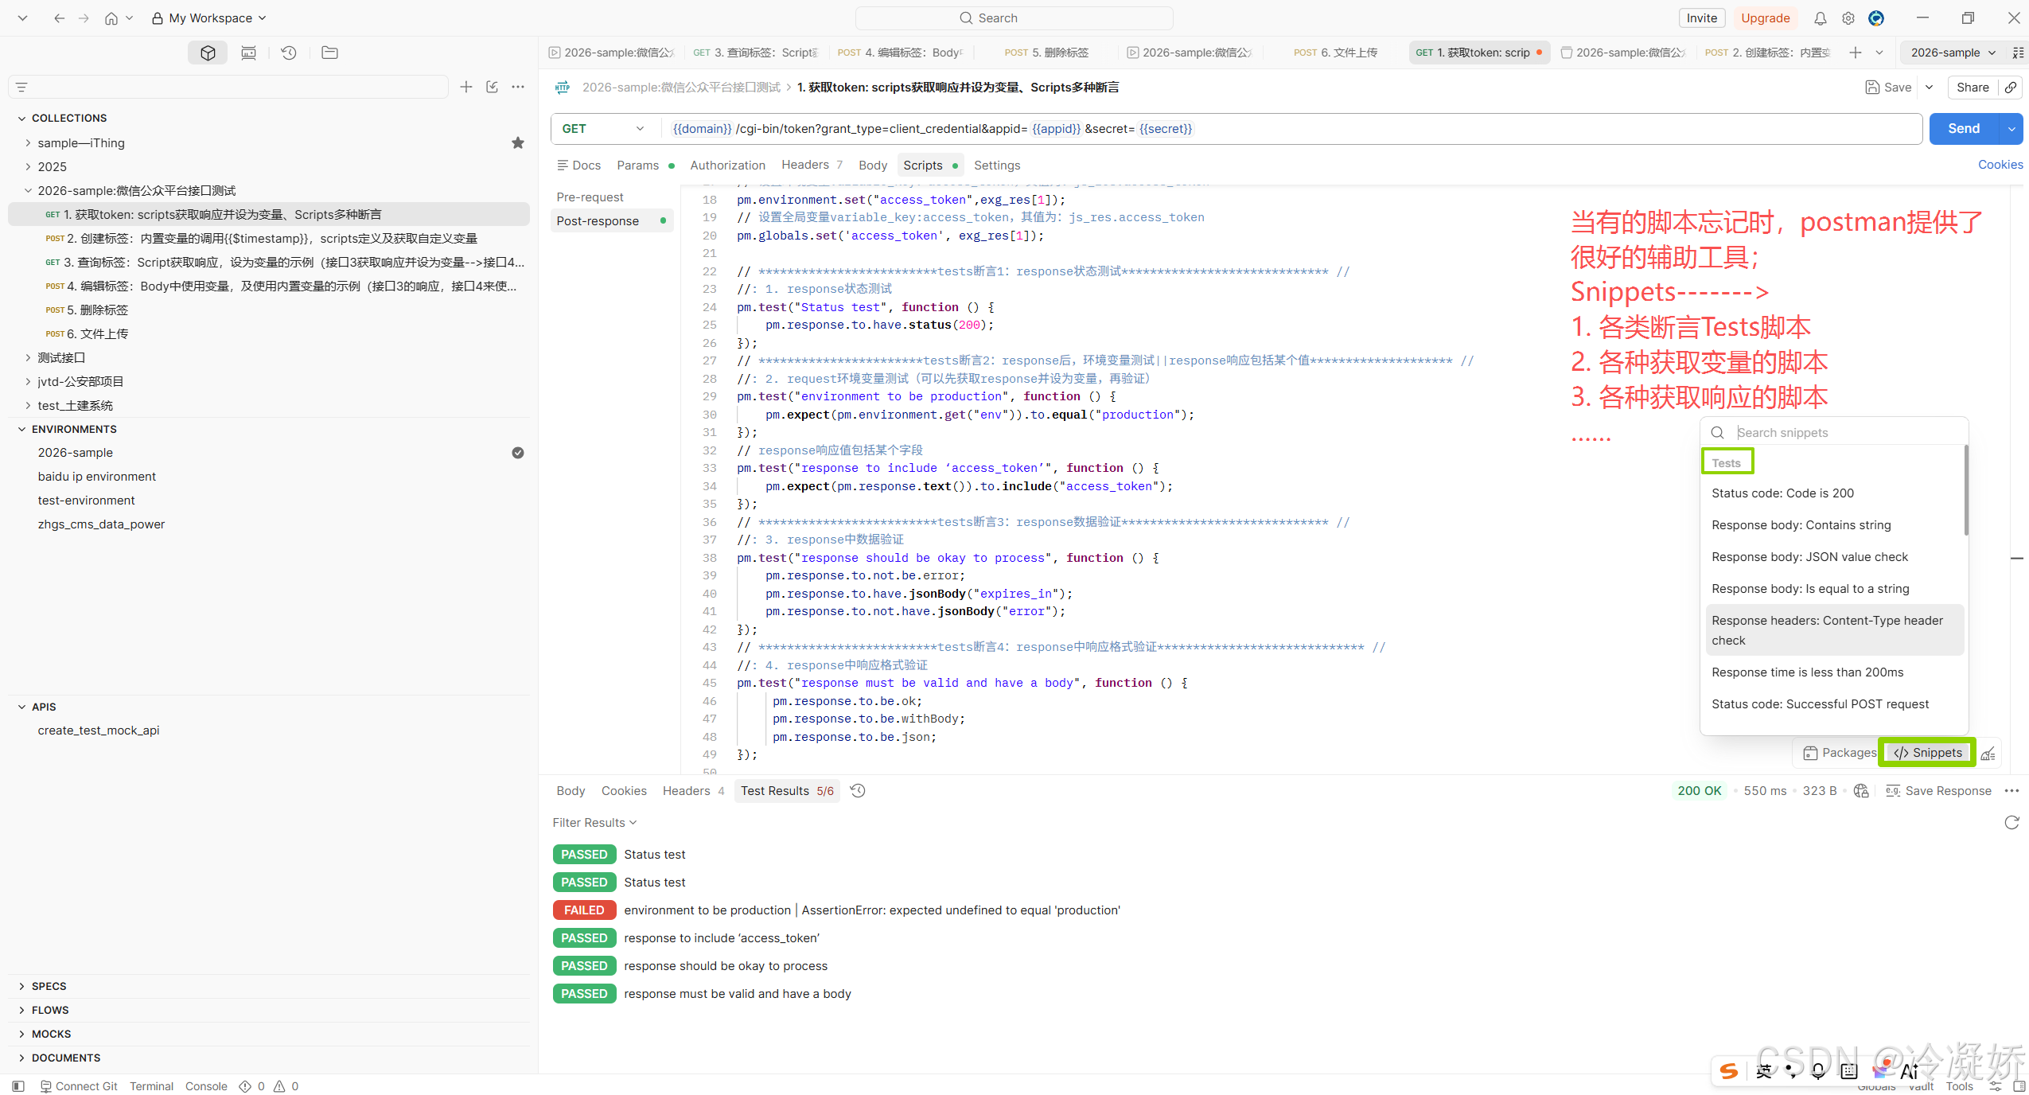Image resolution: width=2029 pixels, height=1095 pixels.
Task: Open a new request tab with plus
Action: tap(1856, 53)
